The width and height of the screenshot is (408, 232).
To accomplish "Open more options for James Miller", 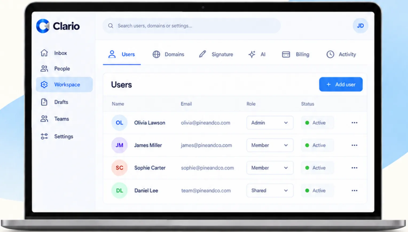I will 354,145.
